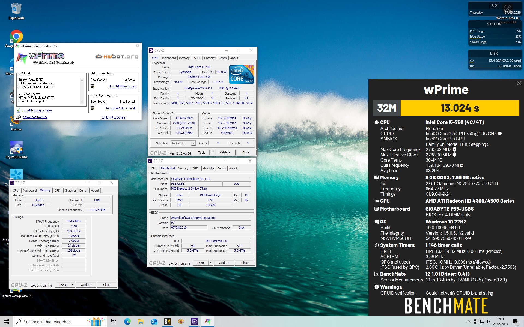The height and width of the screenshot is (327, 524).
Task: Switch to Mainboard tab in top CPU-Z window
Action: (x=169, y=58)
